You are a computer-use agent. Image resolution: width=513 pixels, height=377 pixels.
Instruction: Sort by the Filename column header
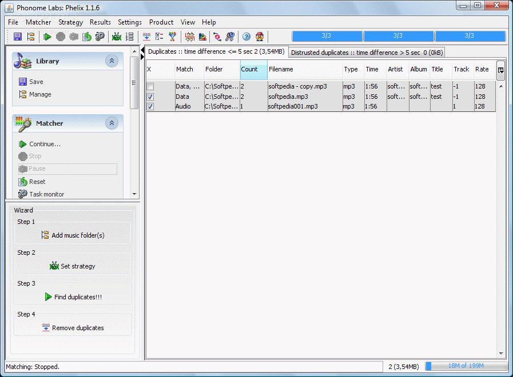coord(305,69)
